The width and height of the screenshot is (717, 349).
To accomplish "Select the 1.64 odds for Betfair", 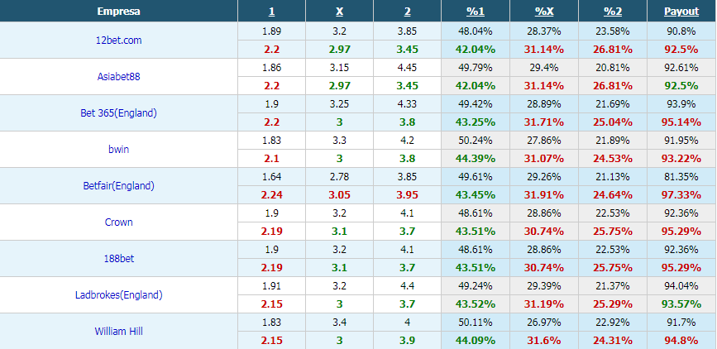I will [x=271, y=176].
